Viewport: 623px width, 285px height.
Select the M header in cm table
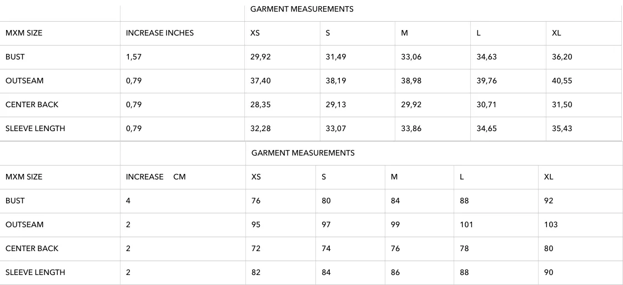pyautogui.click(x=394, y=177)
